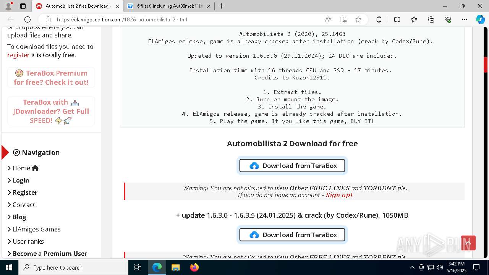The image size is (489, 275).
Task: Open Settings and more ellipsis menu
Action: pyautogui.click(x=465, y=19)
